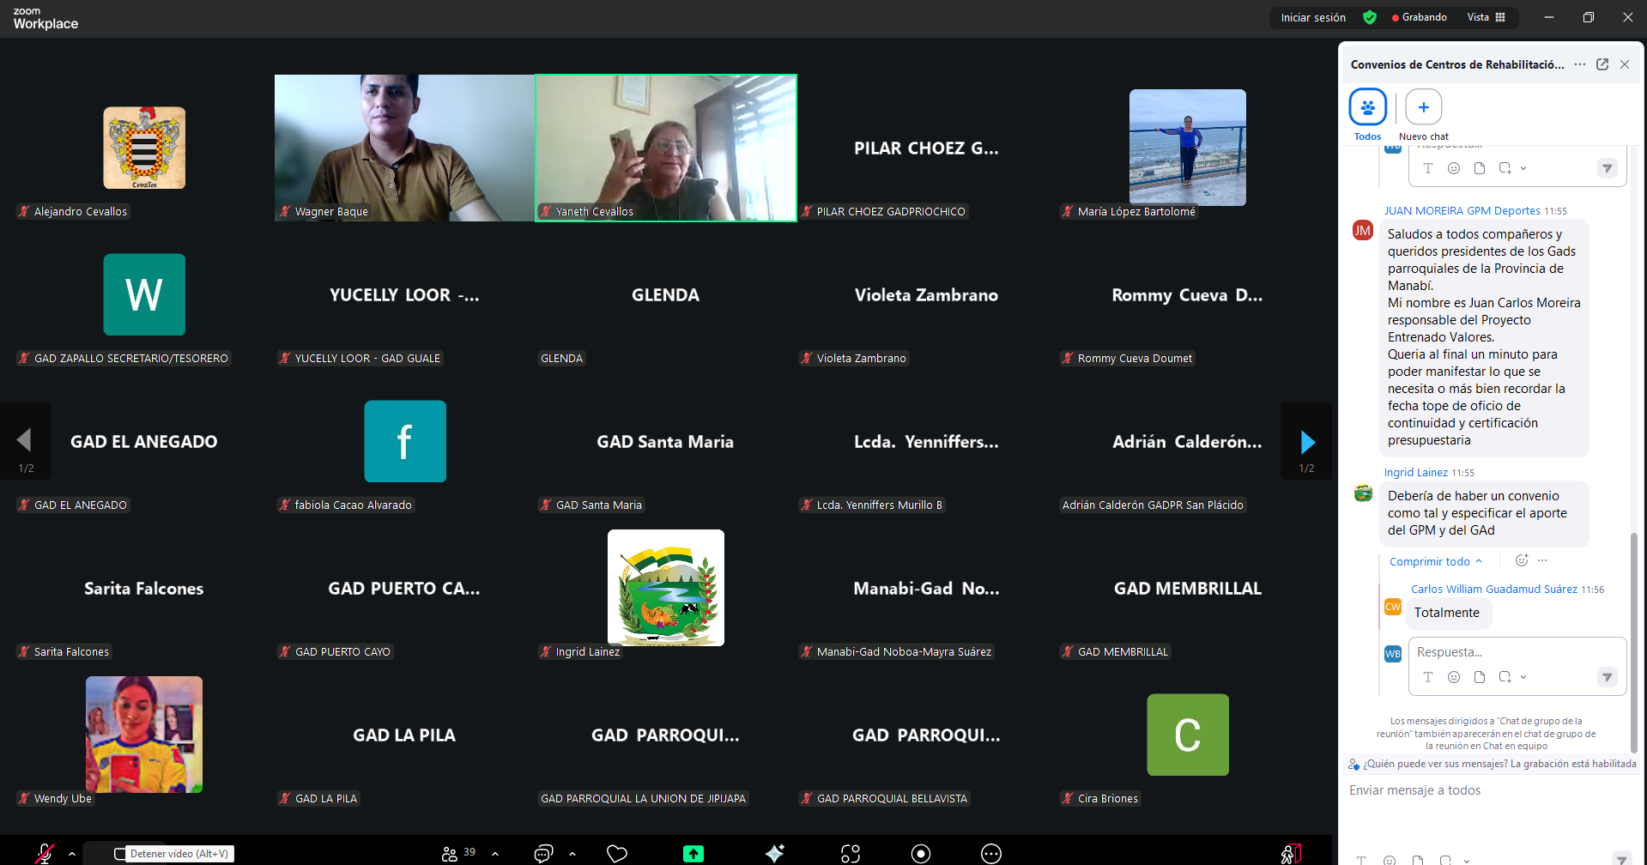The height and width of the screenshot is (865, 1647).
Task: Select the Todos chat tab
Action: point(1367,107)
